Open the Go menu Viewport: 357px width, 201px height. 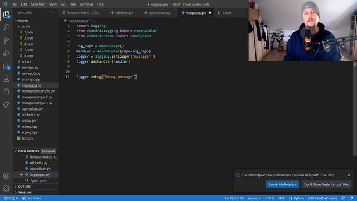click(63, 4)
